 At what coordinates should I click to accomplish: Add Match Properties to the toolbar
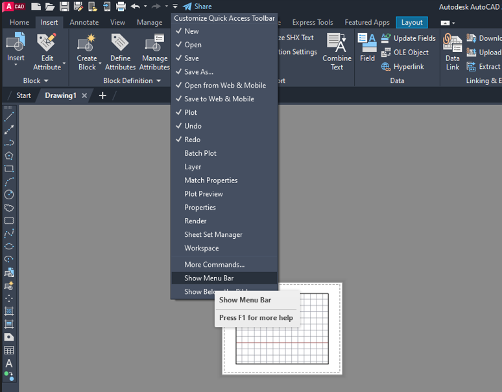pyautogui.click(x=224, y=180)
